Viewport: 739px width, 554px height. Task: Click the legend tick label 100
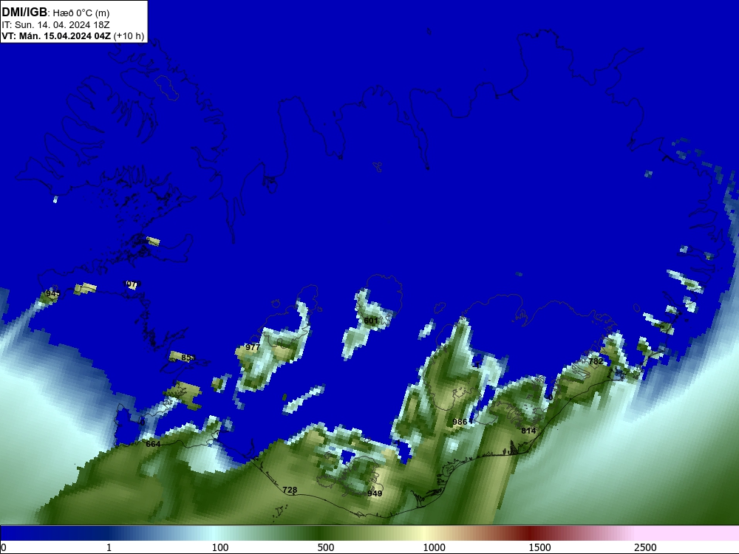click(220, 547)
